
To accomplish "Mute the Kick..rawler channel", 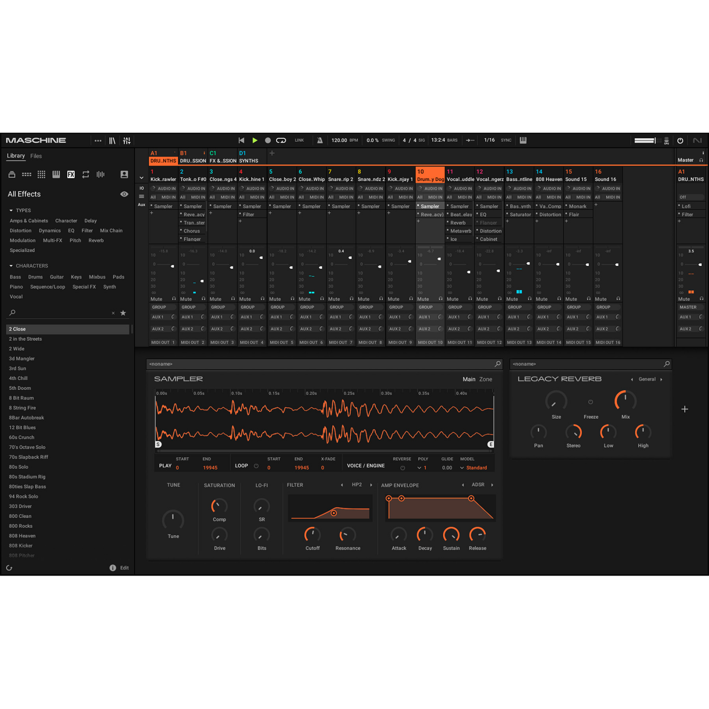I will coord(156,299).
